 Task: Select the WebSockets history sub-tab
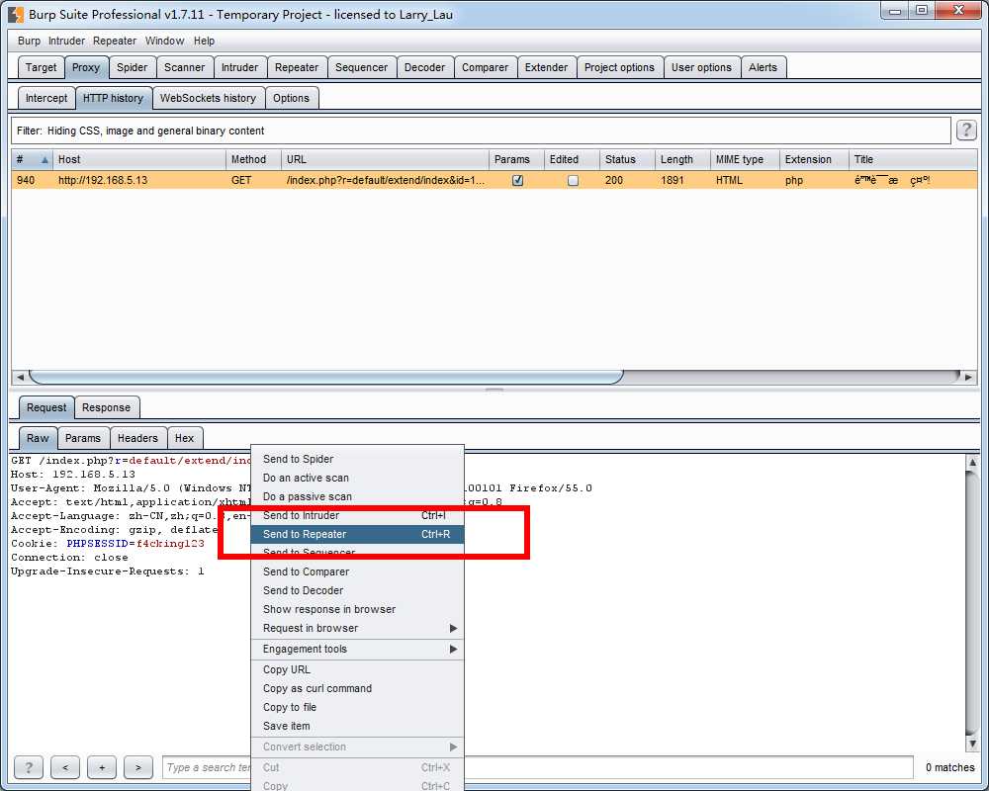click(208, 98)
